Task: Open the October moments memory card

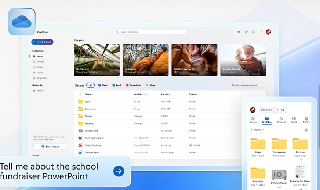Action: point(194,60)
